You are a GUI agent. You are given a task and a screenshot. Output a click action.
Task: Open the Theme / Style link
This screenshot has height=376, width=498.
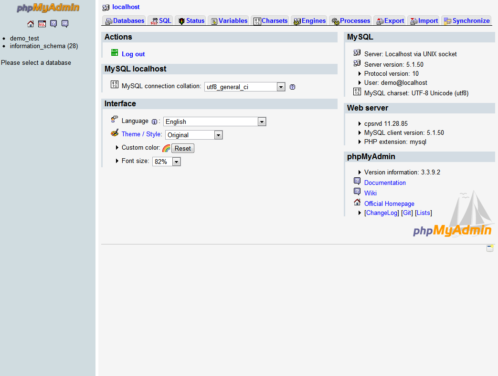pos(142,134)
